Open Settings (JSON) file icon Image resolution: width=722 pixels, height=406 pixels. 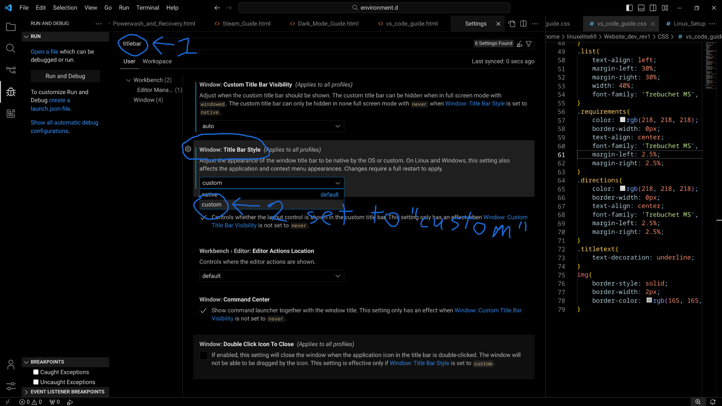[512, 24]
